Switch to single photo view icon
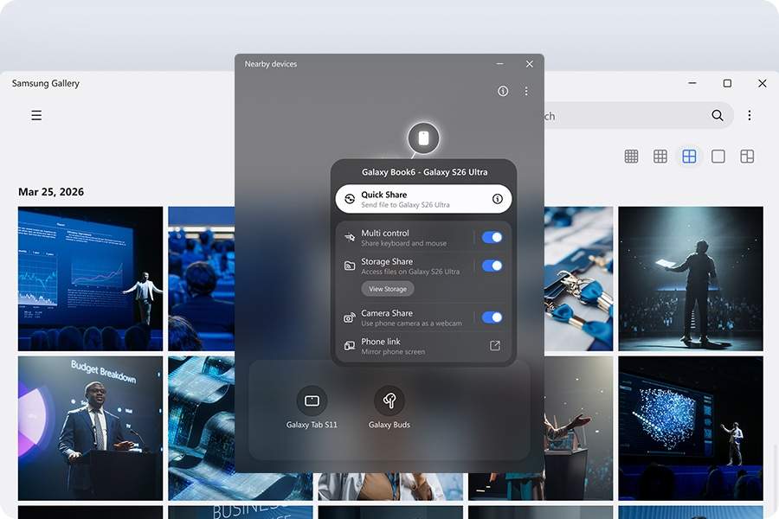The image size is (779, 519). click(x=718, y=157)
